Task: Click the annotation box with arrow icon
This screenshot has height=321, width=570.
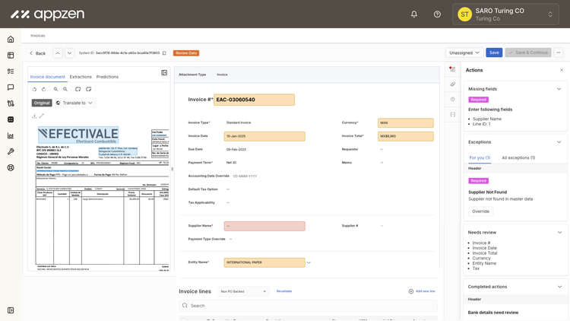Action: (78, 89)
